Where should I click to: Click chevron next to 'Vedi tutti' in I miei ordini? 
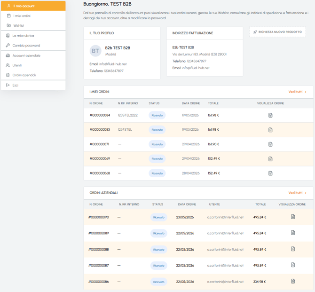click(x=306, y=92)
